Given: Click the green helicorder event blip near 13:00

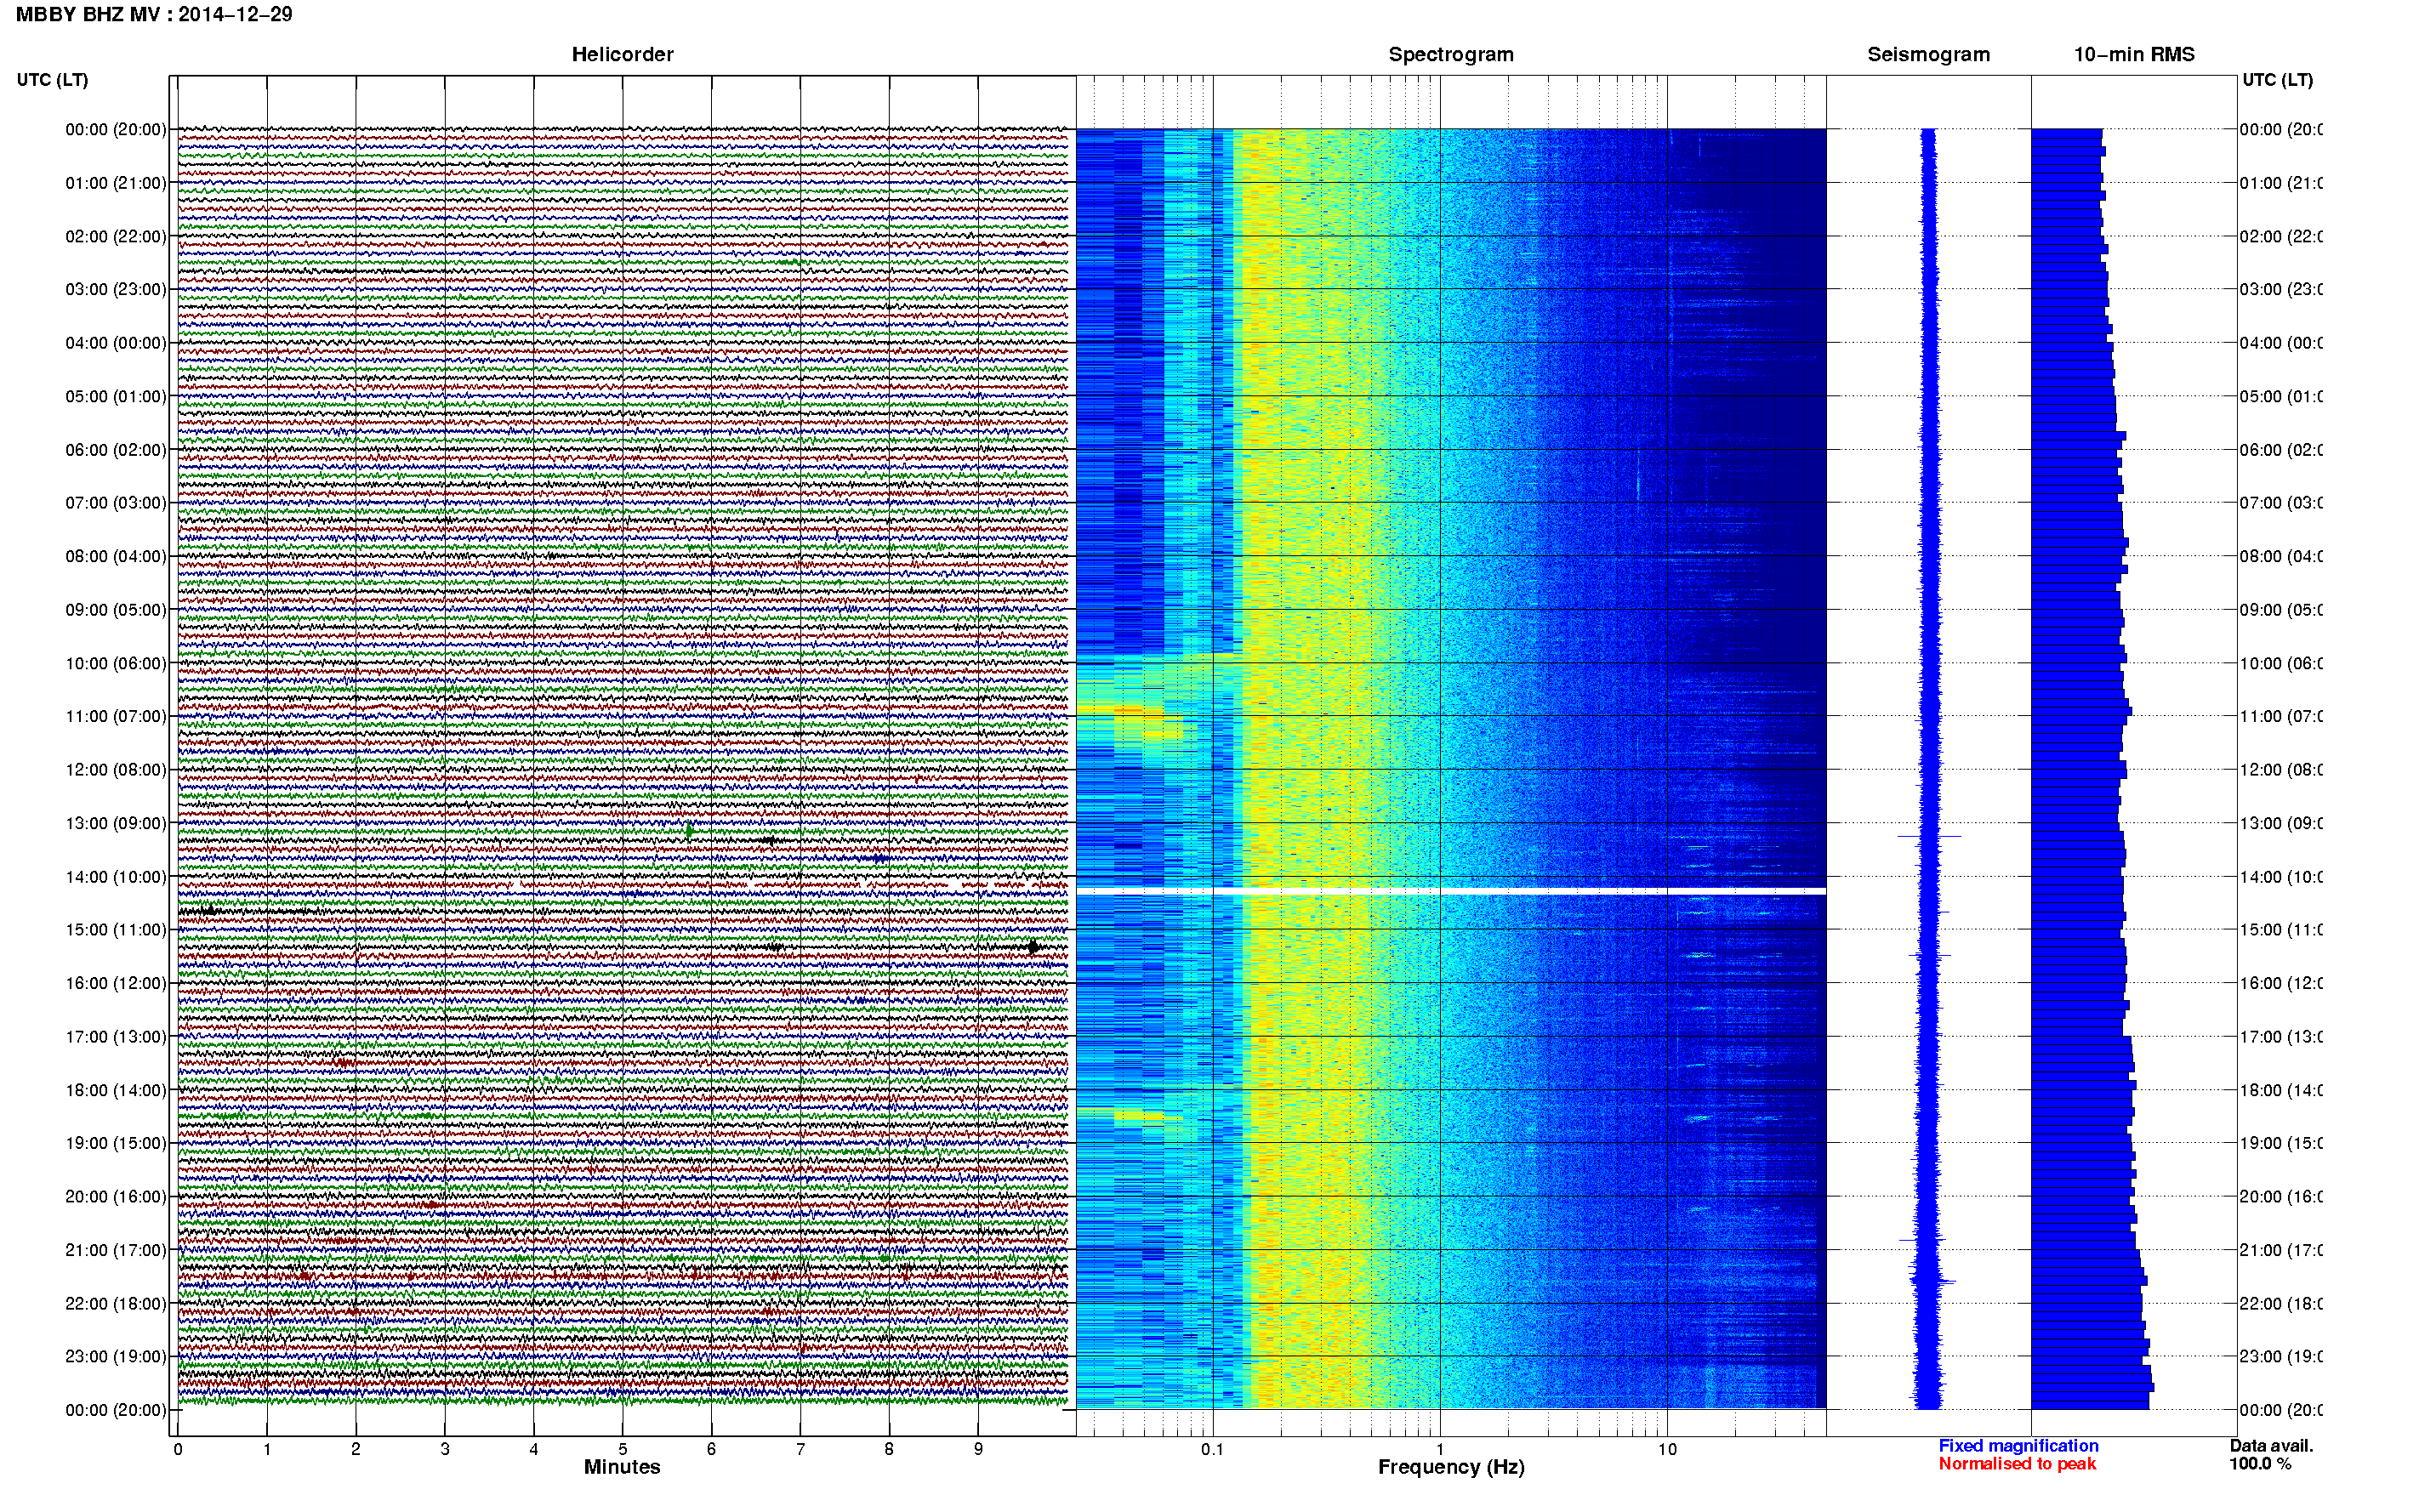Looking at the screenshot, I should 689,830.
